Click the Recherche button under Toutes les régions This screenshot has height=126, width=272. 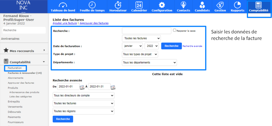[63, 119]
